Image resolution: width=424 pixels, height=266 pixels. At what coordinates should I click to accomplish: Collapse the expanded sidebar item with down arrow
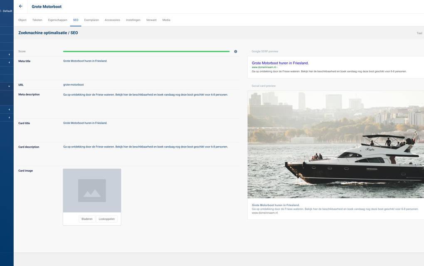point(9,86)
